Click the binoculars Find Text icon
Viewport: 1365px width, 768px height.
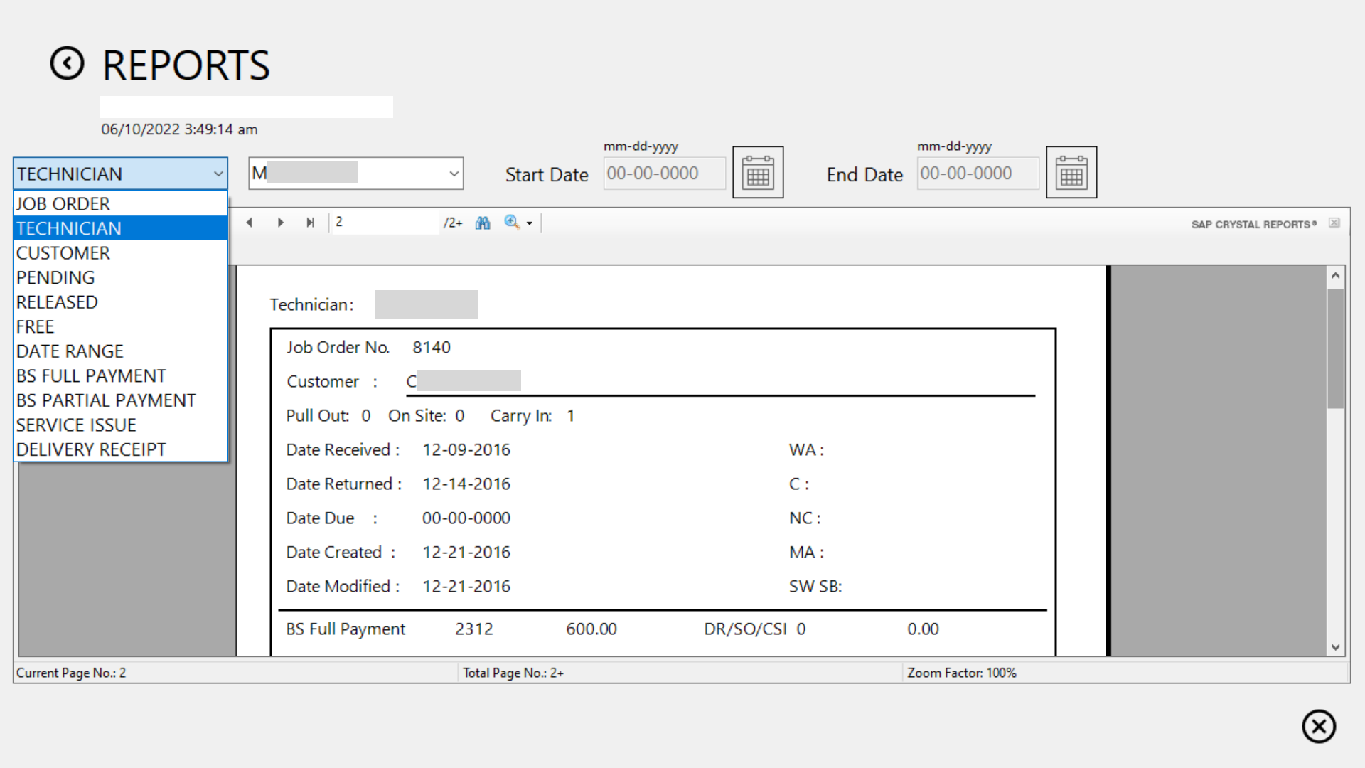click(483, 223)
